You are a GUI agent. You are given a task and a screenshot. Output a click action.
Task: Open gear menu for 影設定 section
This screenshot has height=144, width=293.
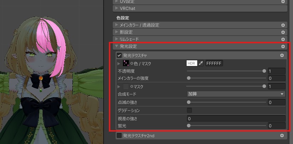(283, 32)
